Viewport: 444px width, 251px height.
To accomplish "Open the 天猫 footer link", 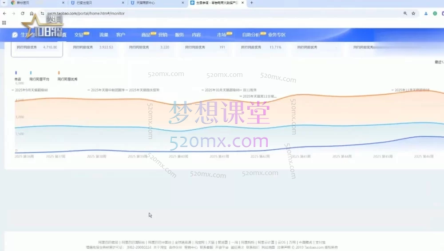I will (x=211, y=243).
